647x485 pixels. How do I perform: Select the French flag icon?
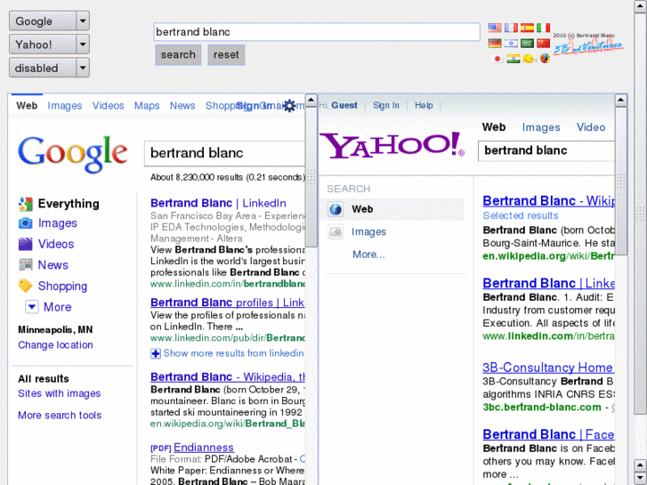[x=511, y=28]
